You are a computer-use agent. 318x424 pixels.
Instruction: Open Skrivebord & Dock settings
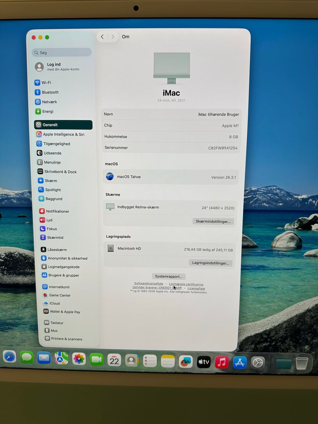pyautogui.click(x=57, y=172)
